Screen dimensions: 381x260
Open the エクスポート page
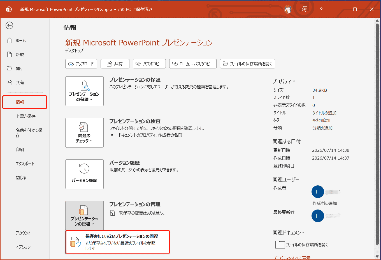pos(25,164)
